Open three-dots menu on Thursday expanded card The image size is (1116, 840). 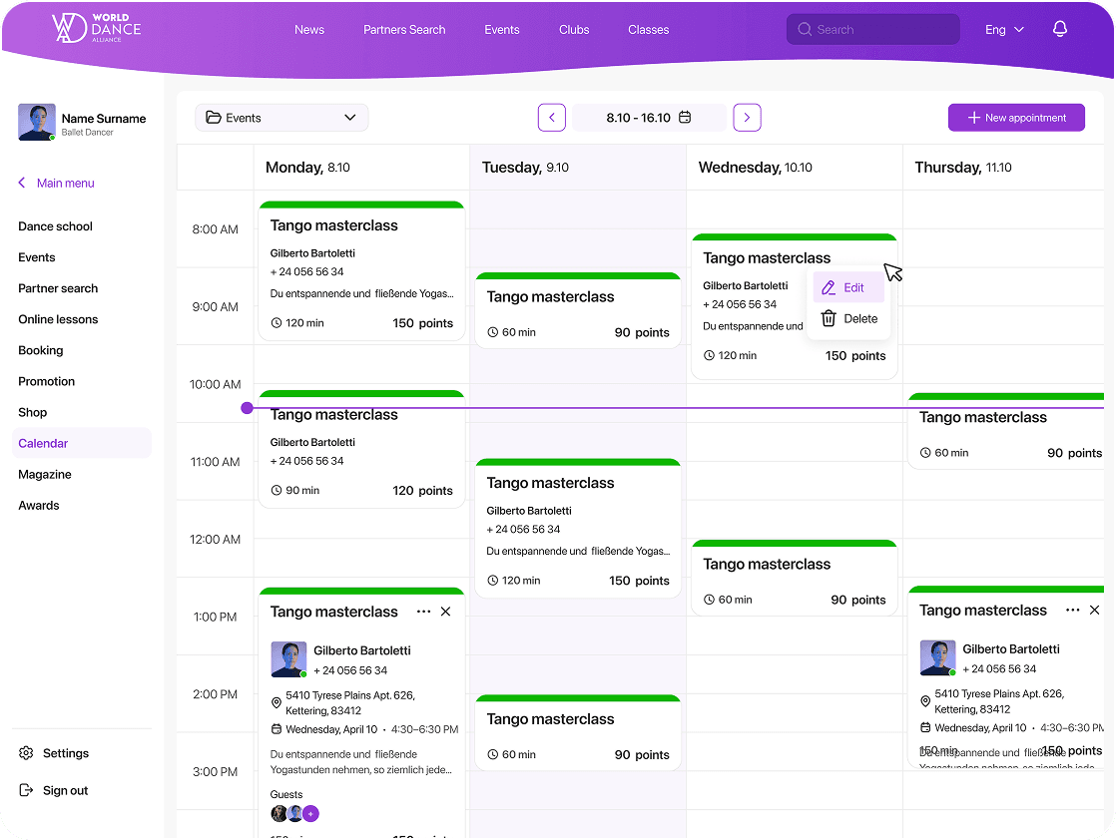1073,611
